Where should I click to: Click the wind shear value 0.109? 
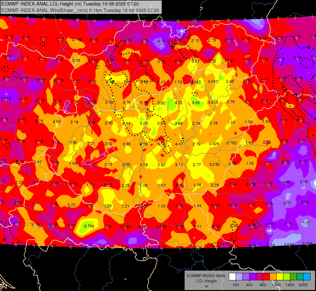(77, 39)
